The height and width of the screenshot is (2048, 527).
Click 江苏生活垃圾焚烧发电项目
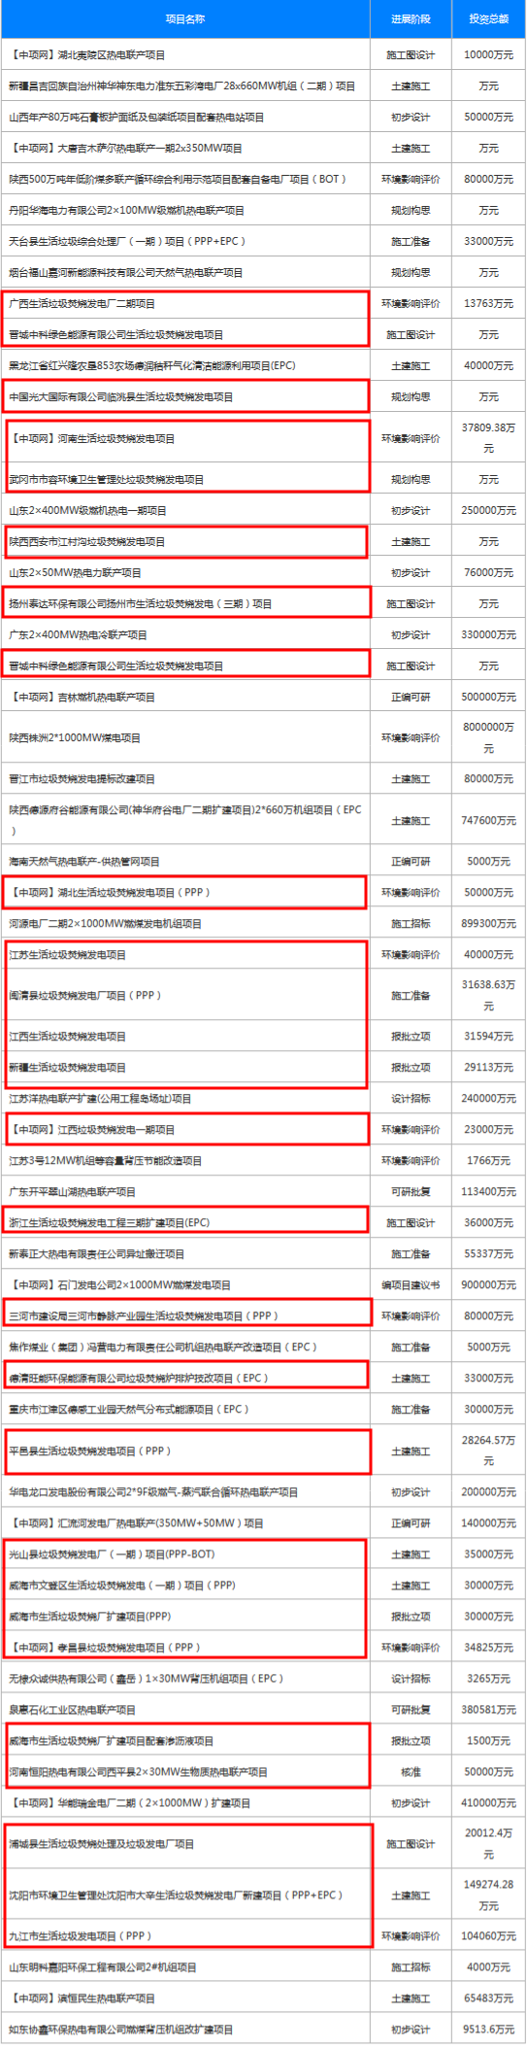[68, 955]
